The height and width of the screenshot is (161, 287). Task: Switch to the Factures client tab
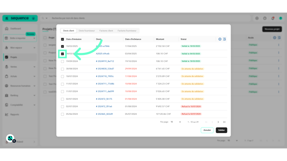(x=106, y=31)
